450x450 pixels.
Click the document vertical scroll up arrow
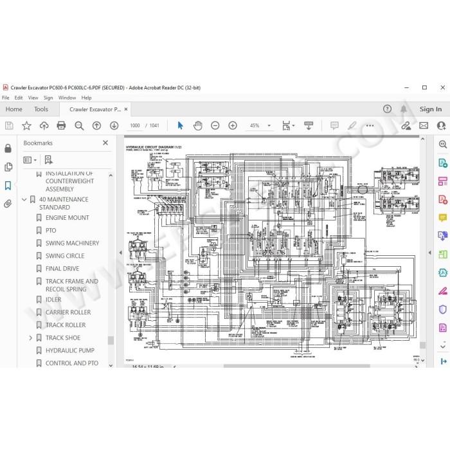(x=423, y=139)
